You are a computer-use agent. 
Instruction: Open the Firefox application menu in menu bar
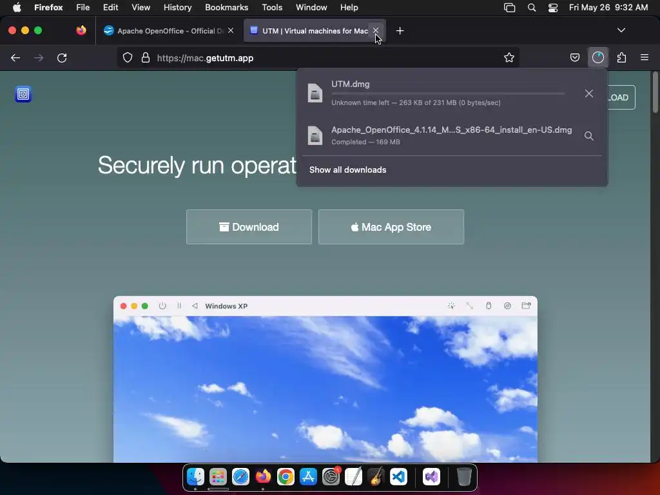point(48,8)
